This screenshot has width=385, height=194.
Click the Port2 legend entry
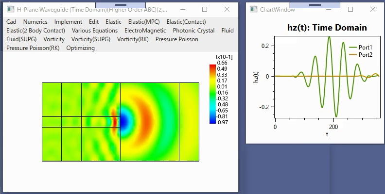361,55
